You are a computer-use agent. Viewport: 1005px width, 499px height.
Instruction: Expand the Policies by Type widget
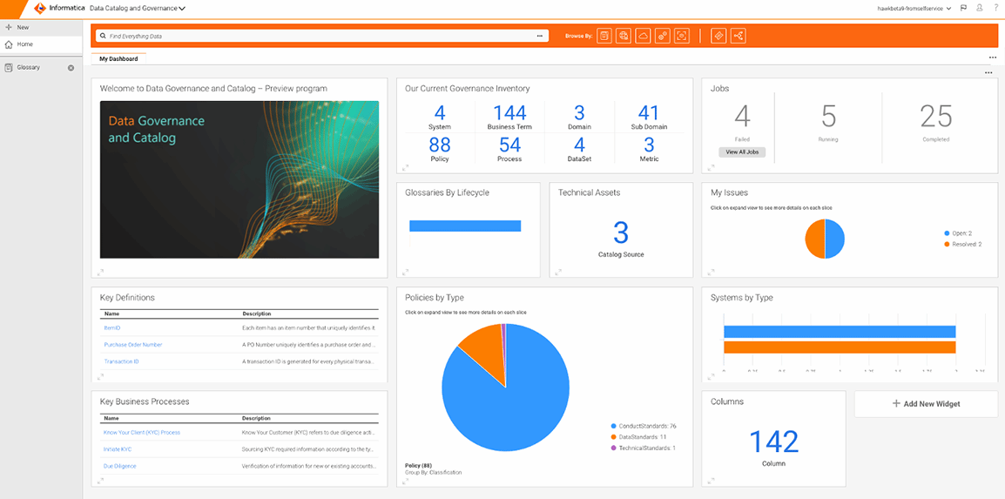click(405, 481)
